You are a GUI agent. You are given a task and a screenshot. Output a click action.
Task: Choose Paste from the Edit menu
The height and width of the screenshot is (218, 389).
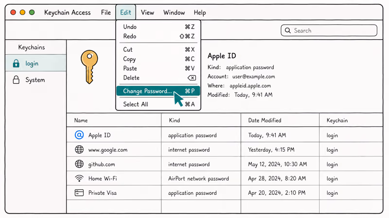(159, 68)
